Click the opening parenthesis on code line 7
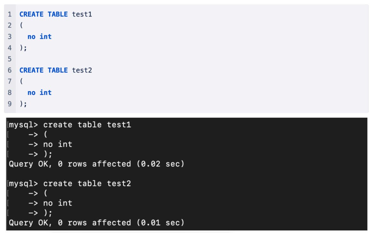Image resolution: width=372 pixels, height=233 pixels. coord(21,82)
